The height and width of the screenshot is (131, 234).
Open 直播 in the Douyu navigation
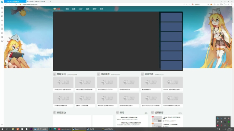74,9
